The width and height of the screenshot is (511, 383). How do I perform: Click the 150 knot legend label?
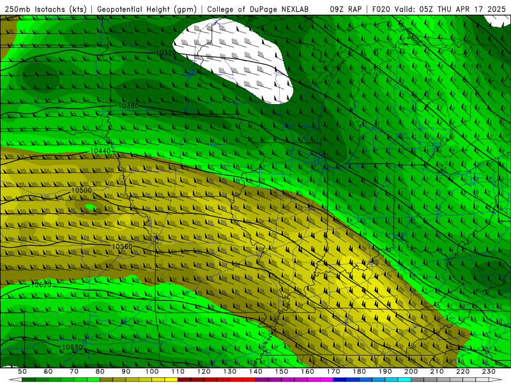(x=281, y=372)
